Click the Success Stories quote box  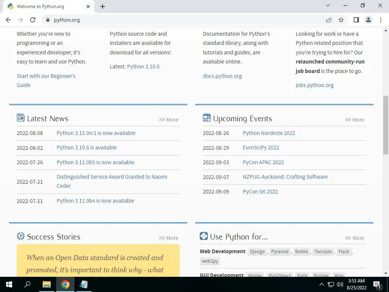click(x=98, y=260)
